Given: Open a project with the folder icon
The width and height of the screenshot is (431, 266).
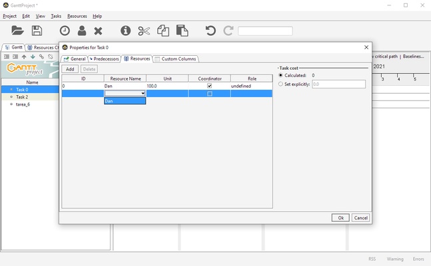Looking at the screenshot, I should pyautogui.click(x=17, y=31).
